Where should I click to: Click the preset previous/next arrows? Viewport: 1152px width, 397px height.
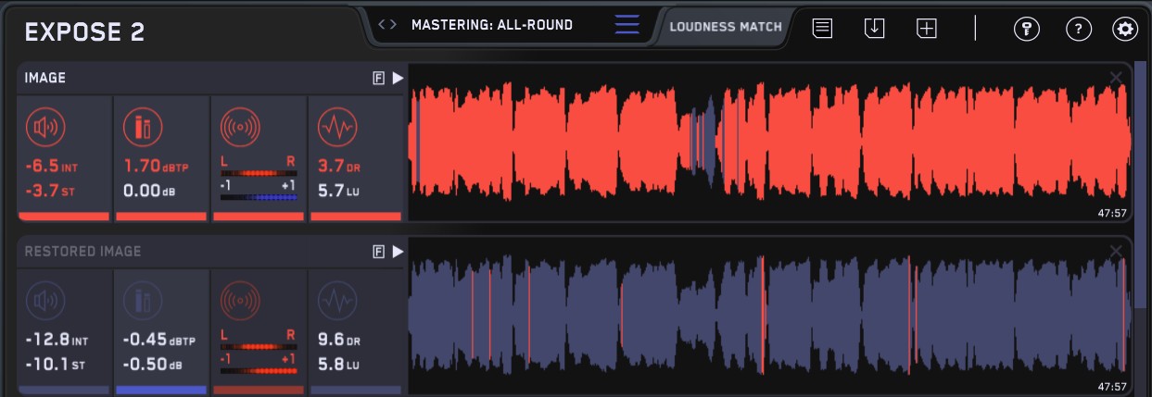(388, 25)
